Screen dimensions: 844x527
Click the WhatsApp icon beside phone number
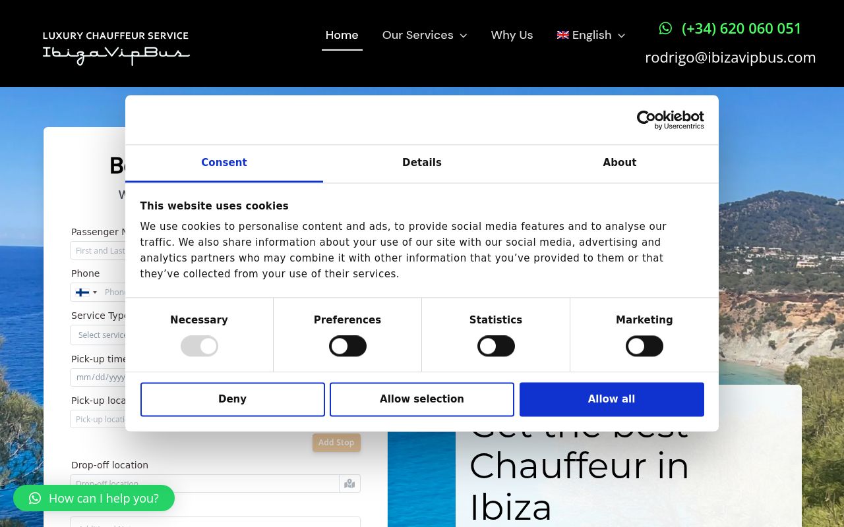[x=665, y=28]
